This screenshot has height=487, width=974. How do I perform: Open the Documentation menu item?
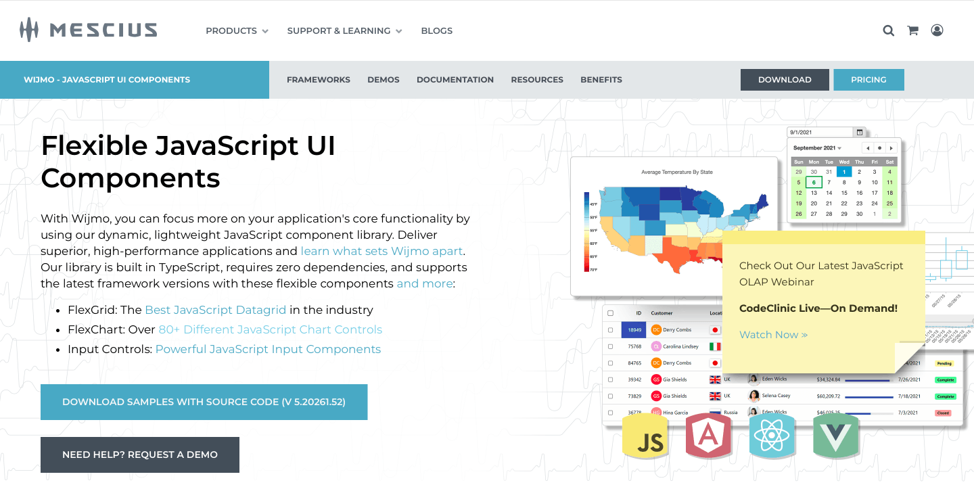pos(455,80)
